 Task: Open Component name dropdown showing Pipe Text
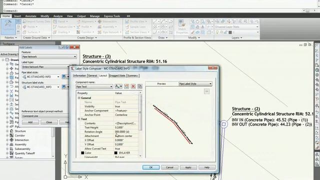(94, 86)
